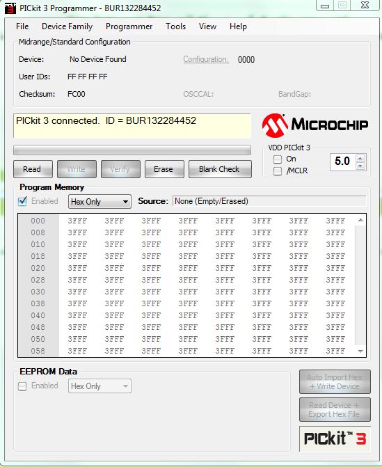
Task: Open EEPROM Data Hex Only dropdown
Action: [100, 386]
